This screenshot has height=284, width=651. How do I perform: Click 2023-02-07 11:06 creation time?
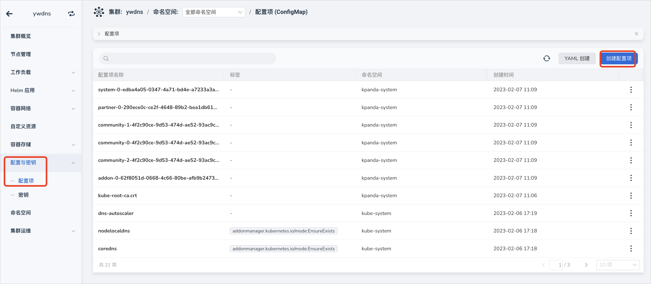pos(515,196)
